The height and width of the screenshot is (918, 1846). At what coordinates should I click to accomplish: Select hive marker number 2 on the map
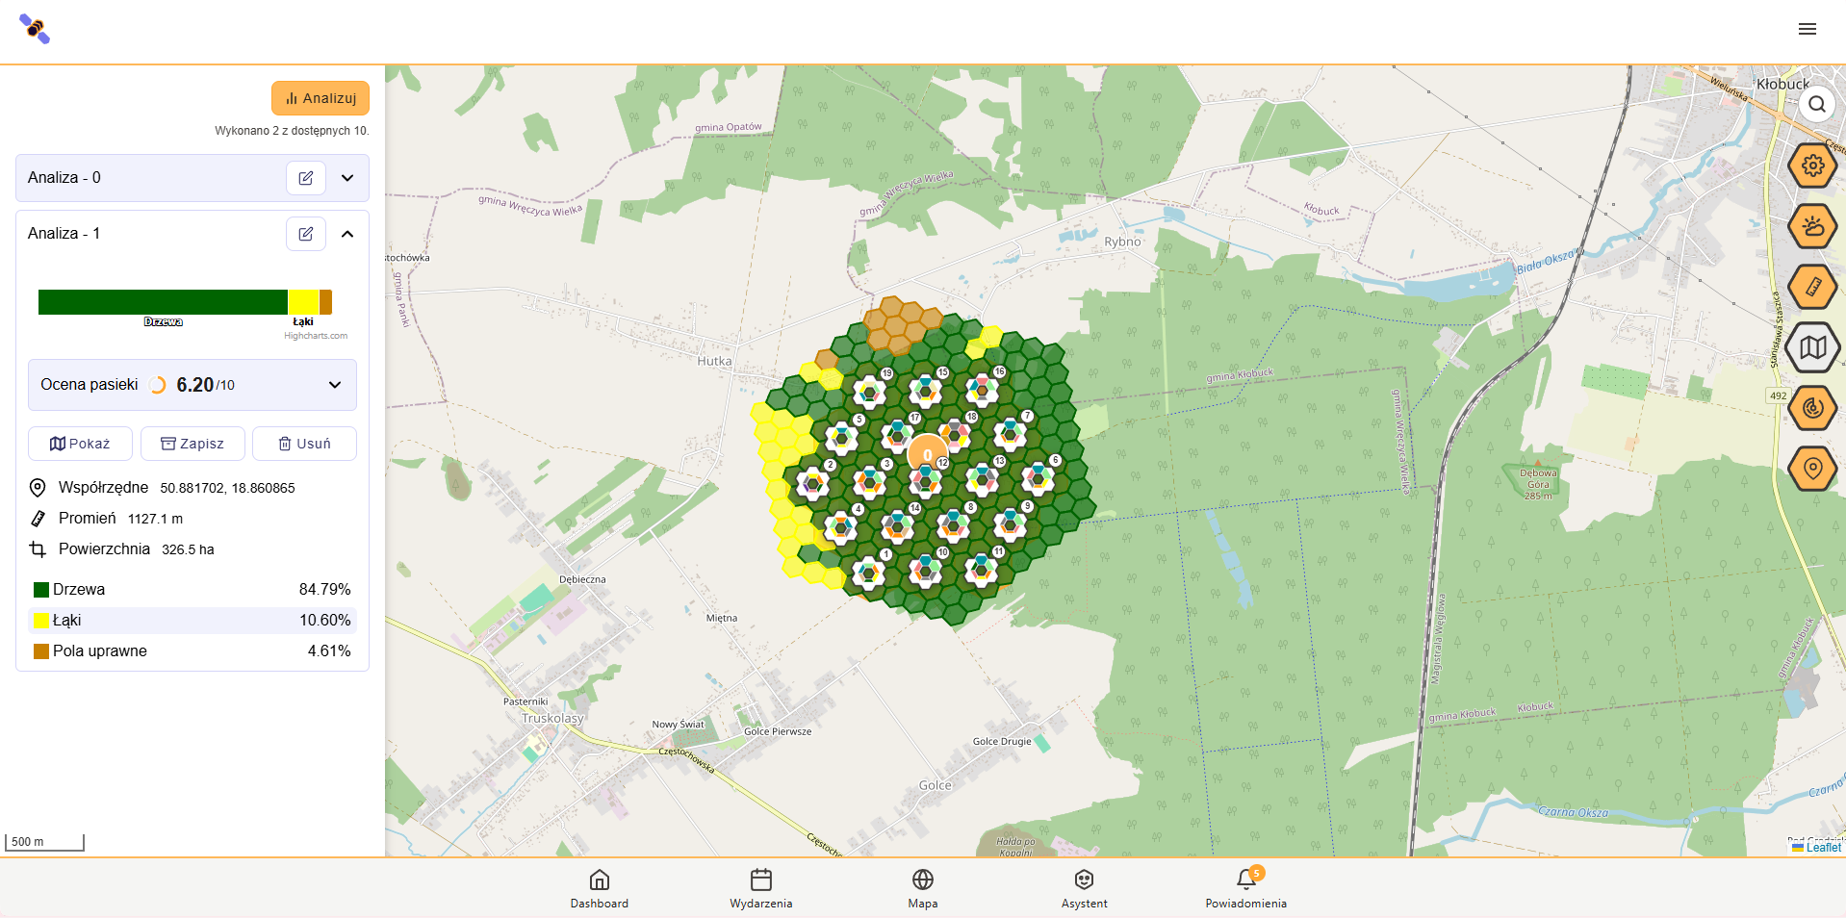[813, 483]
